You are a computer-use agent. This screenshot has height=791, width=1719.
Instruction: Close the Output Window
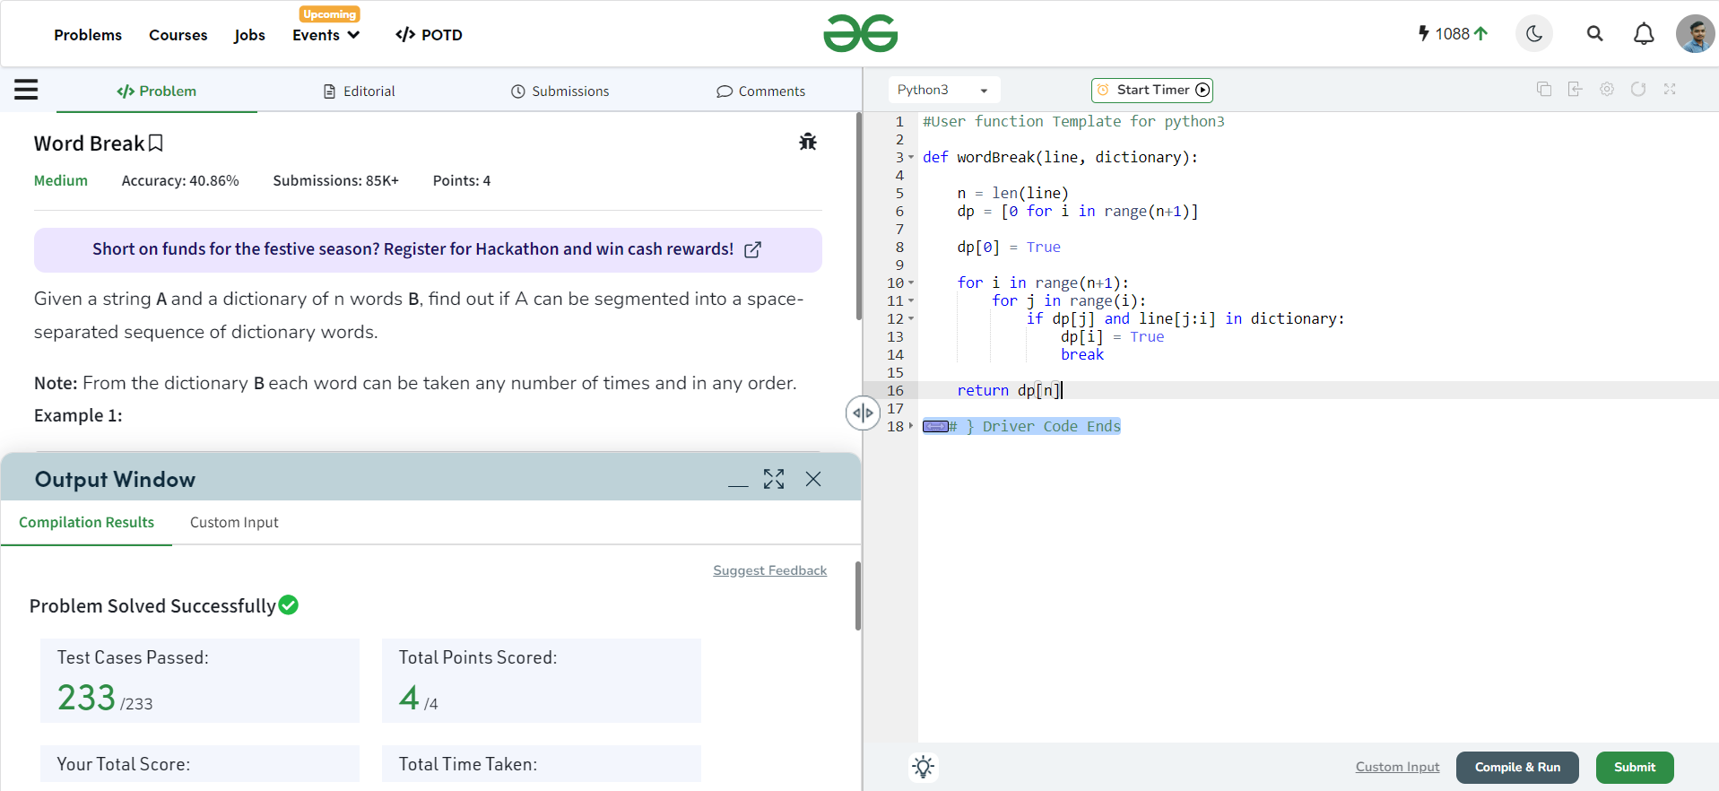813,479
